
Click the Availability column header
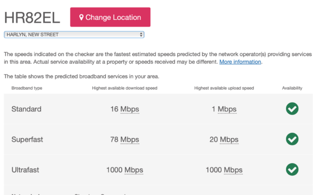pyautogui.click(x=292, y=88)
